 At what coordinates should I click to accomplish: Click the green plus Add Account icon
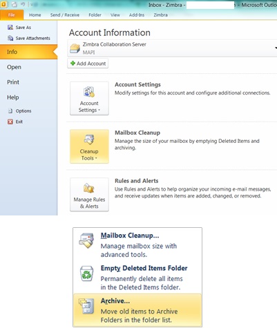(x=73, y=64)
